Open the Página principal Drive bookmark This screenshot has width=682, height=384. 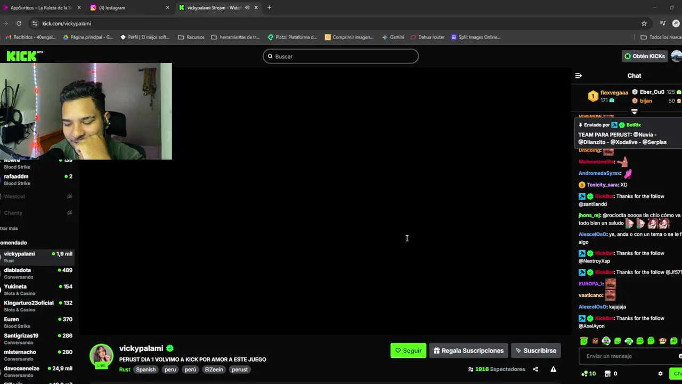coord(88,37)
